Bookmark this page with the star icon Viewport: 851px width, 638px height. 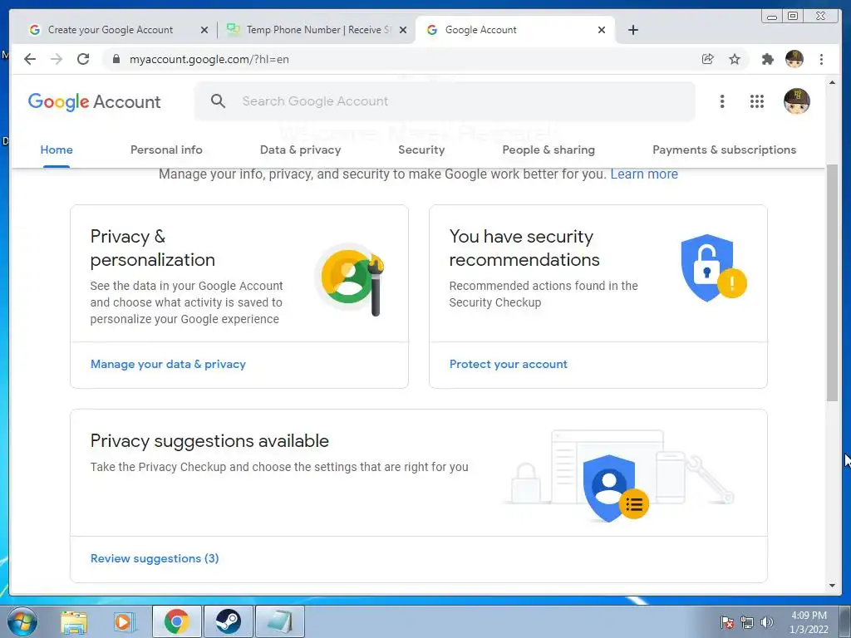(735, 59)
